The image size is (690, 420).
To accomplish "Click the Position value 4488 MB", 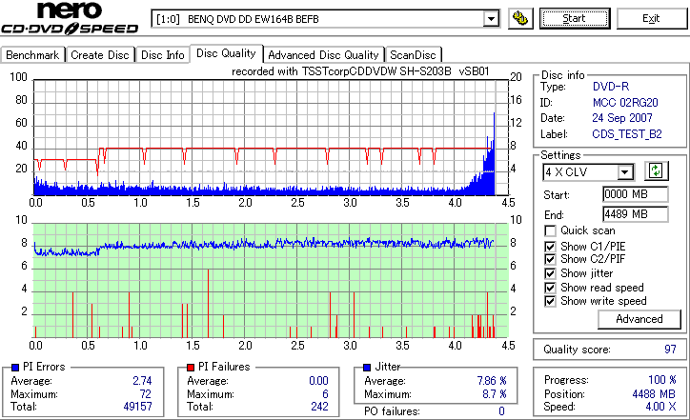I will pyautogui.click(x=654, y=394).
